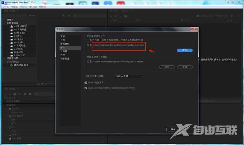The width and height of the screenshot is (244, 145).
Task: Click the back arrow in media browser
Action: point(30,16)
